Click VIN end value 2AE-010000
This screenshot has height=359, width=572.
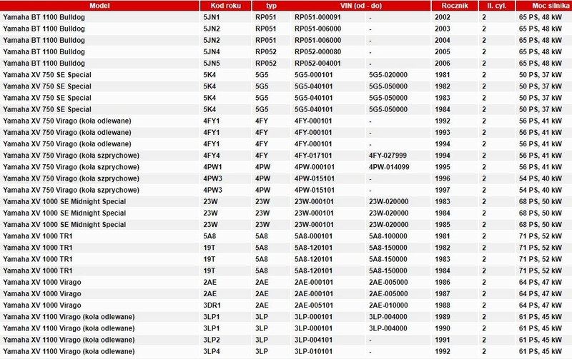(x=388, y=305)
